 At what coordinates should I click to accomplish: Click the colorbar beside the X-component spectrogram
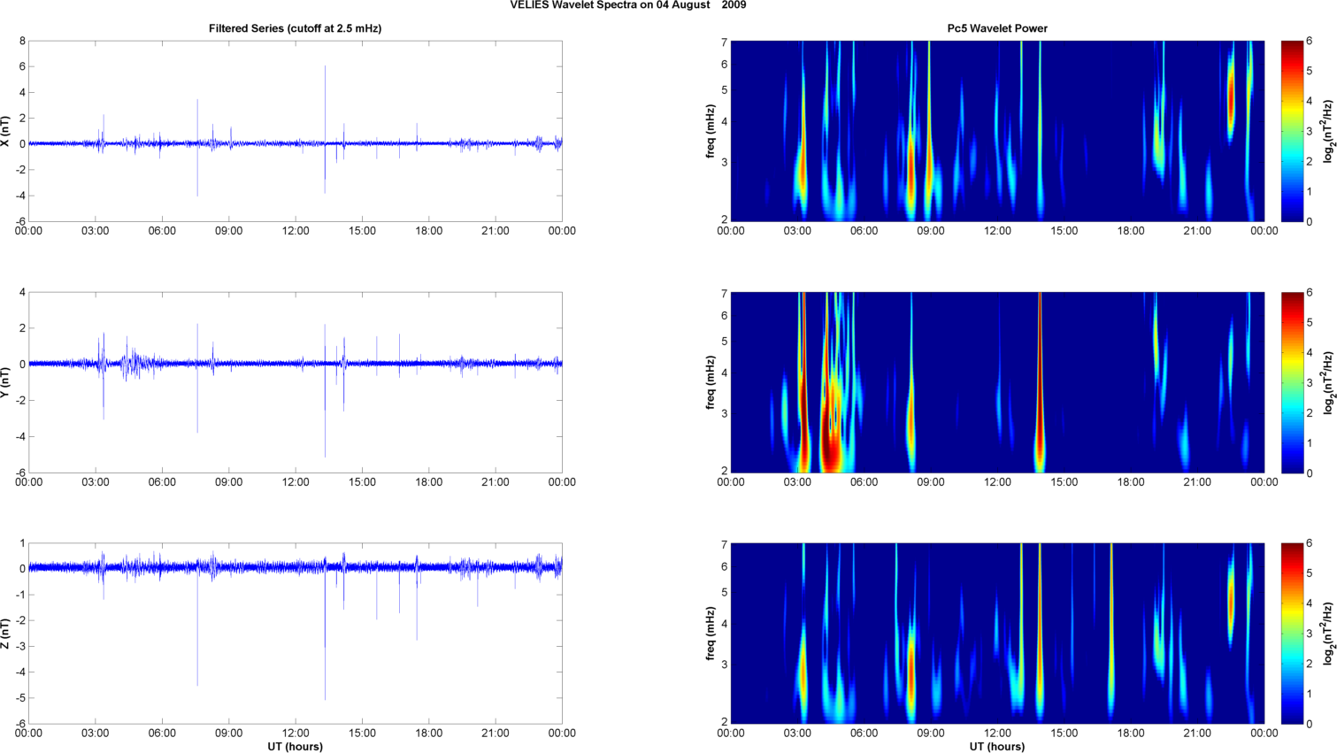click(1292, 131)
